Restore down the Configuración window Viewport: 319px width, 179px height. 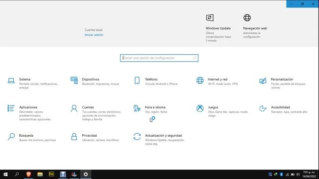[303, 4]
